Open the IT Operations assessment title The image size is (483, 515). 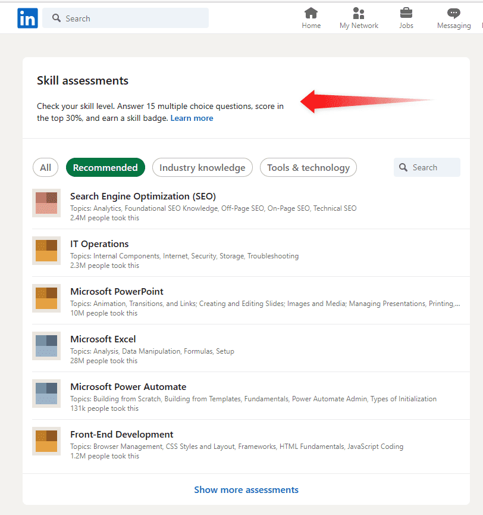99,244
